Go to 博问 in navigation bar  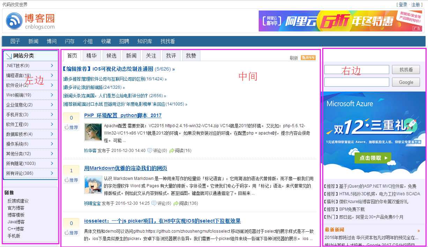(52, 41)
